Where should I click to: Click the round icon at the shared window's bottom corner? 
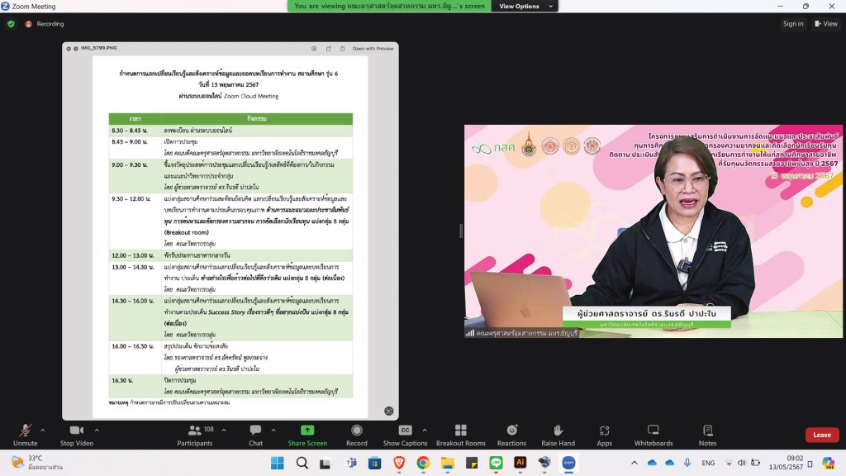[388, 412]
